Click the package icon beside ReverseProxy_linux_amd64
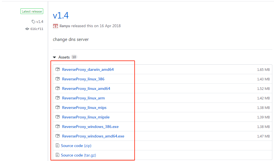Image resolution: width=274 pixels, height=161 pixels. tap(58, 88)
